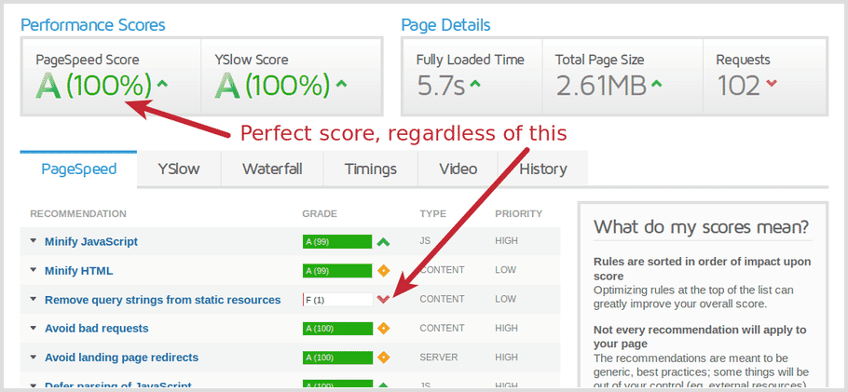Open Remove query strings from static resources
The image size is (848, 392).
point(163,300)
